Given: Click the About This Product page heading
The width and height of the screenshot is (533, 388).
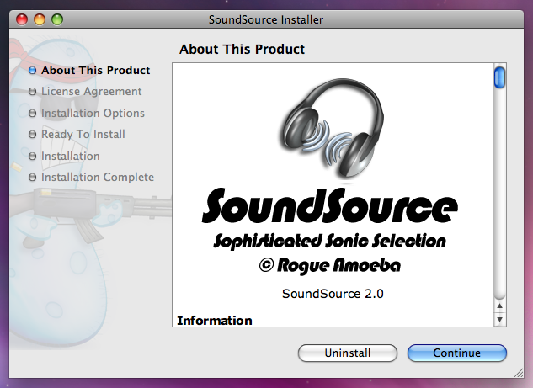Looking at the screenshot, I should [x=242, y=50].
